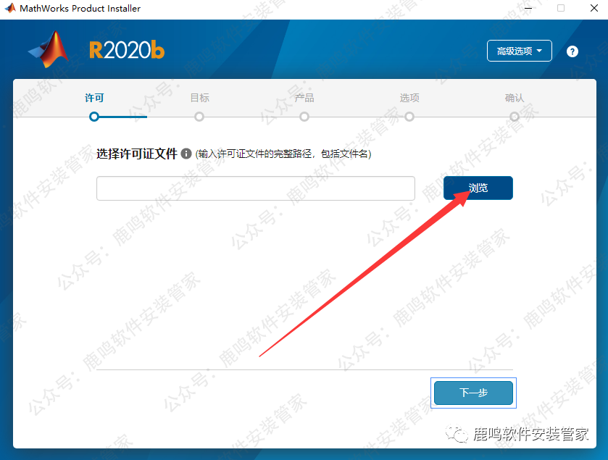Click the info icon beside 选择许可证文件
The height and width of the screenshot is (460, 608).
point(186,154)
